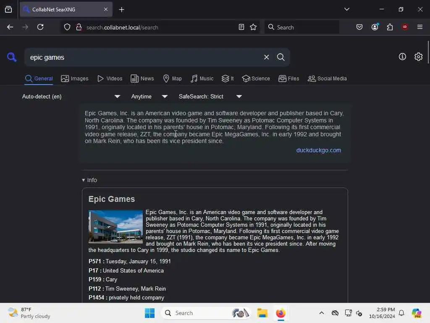Open the Firefox account menu
This screenshot has width=430, height=323.
click(375, 27)
